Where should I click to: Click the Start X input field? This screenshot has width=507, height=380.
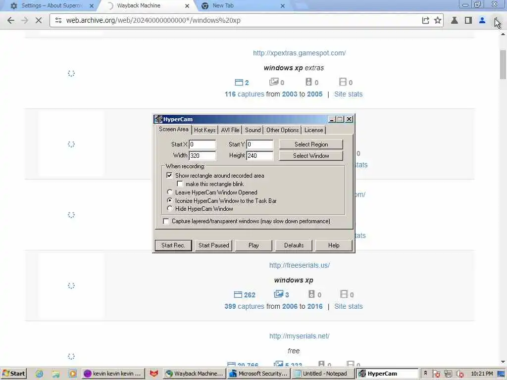(x=202, y=144)
